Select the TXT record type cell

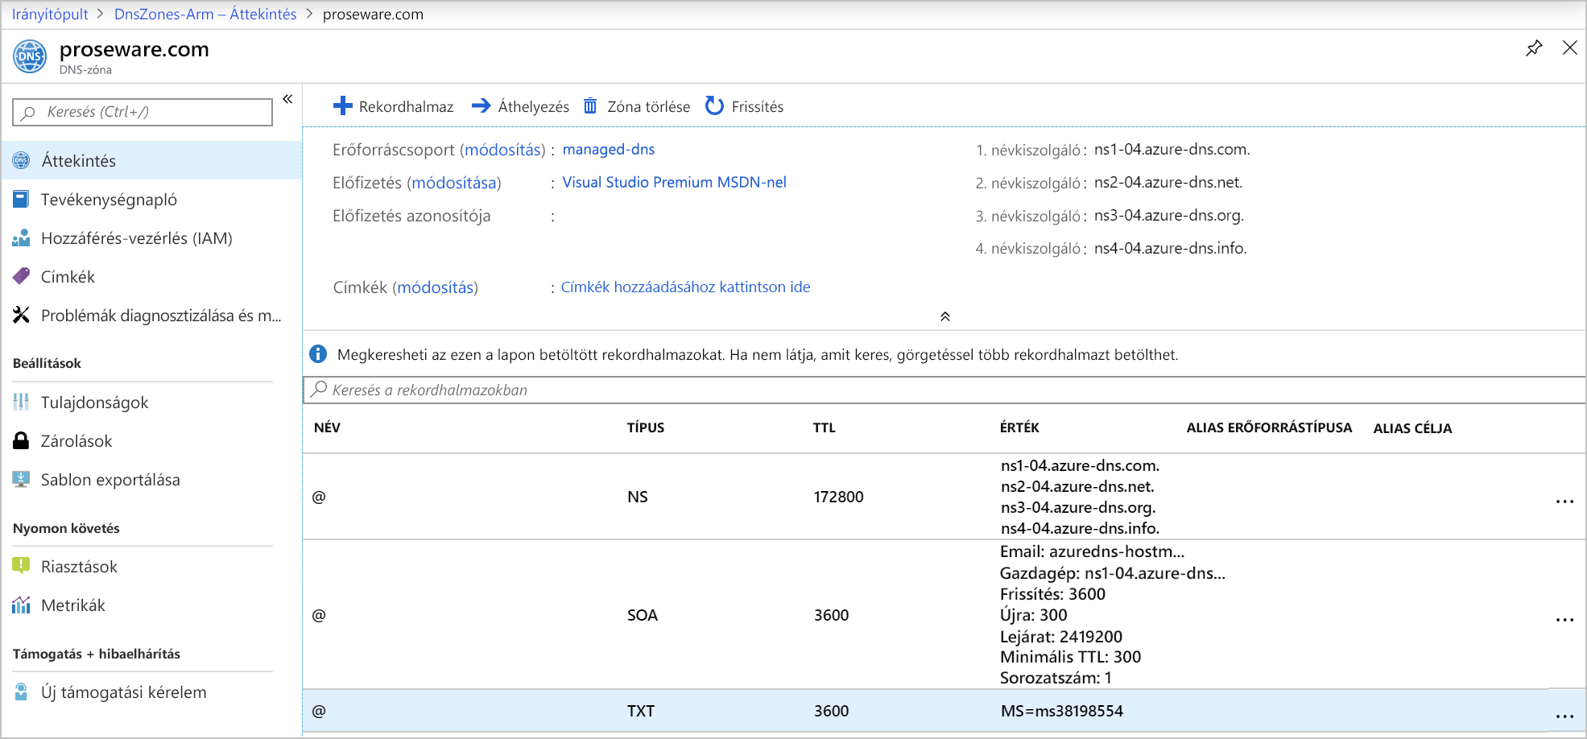pos(641,711)
